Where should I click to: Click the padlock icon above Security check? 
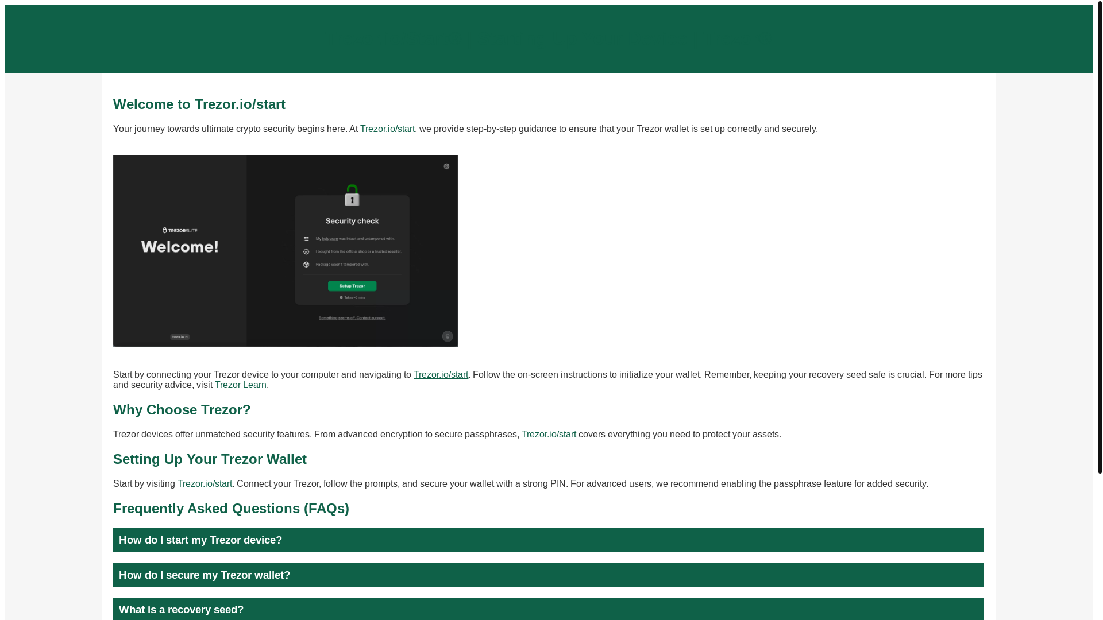pos(352,195)
